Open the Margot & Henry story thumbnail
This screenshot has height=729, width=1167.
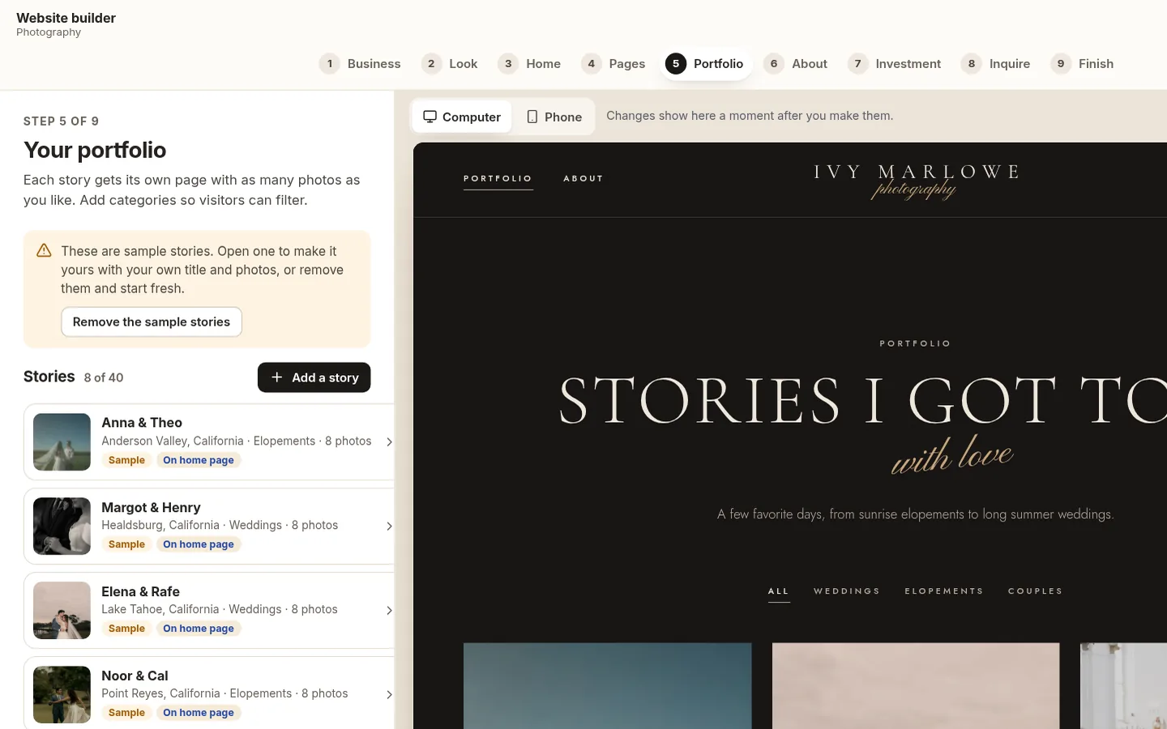pos(62,526)
